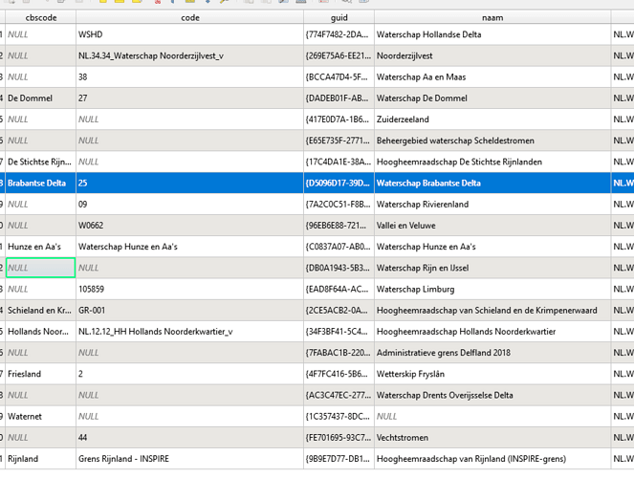Image resolution: width=634 pixels, height=478 pixels.
Task: Click the GR-001 code cell
Action: click(94, 310)
